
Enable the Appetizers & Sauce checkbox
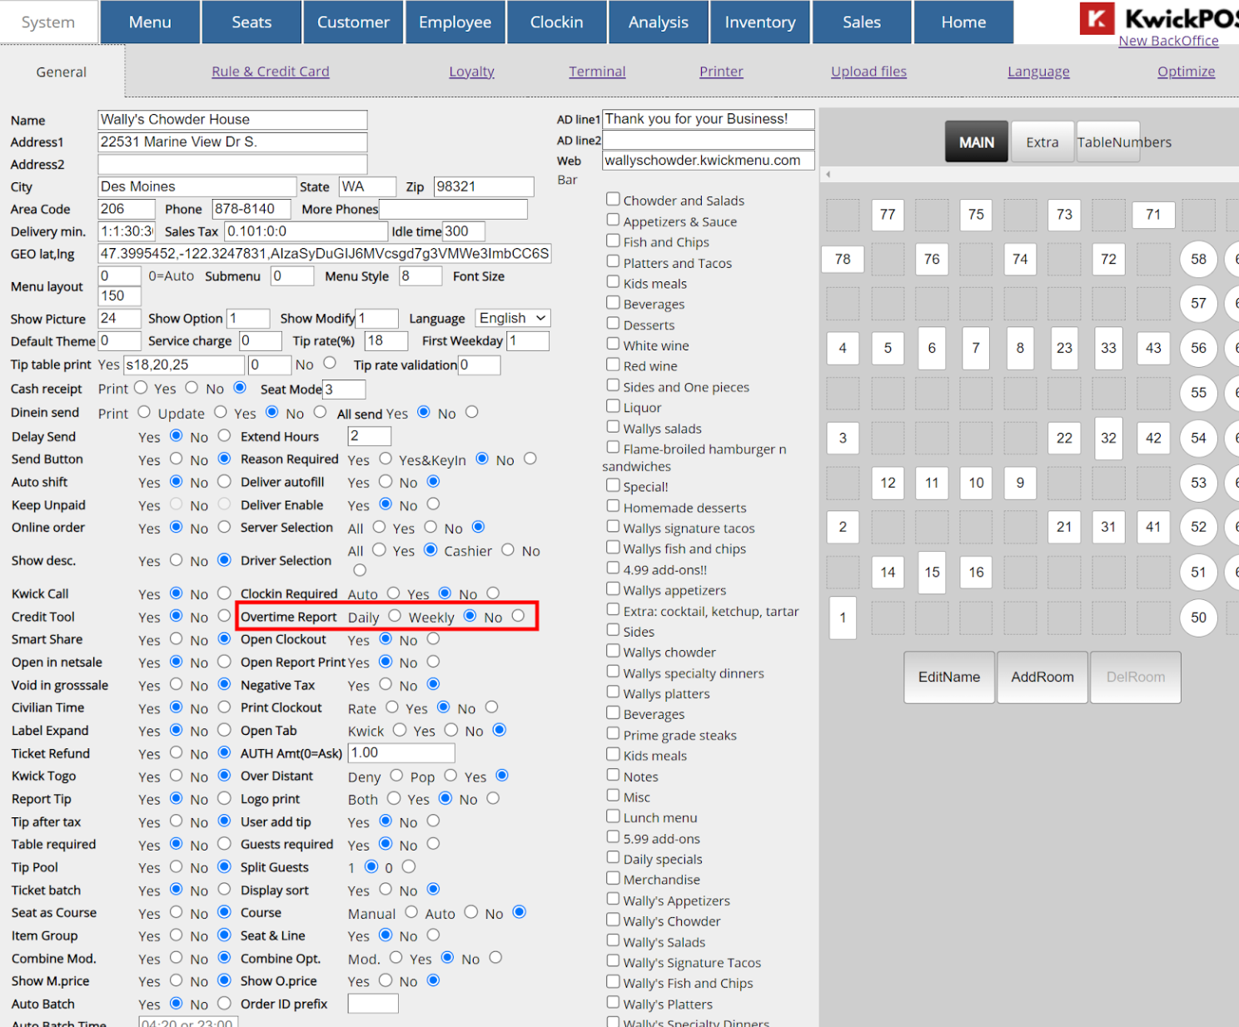point(613,220)
